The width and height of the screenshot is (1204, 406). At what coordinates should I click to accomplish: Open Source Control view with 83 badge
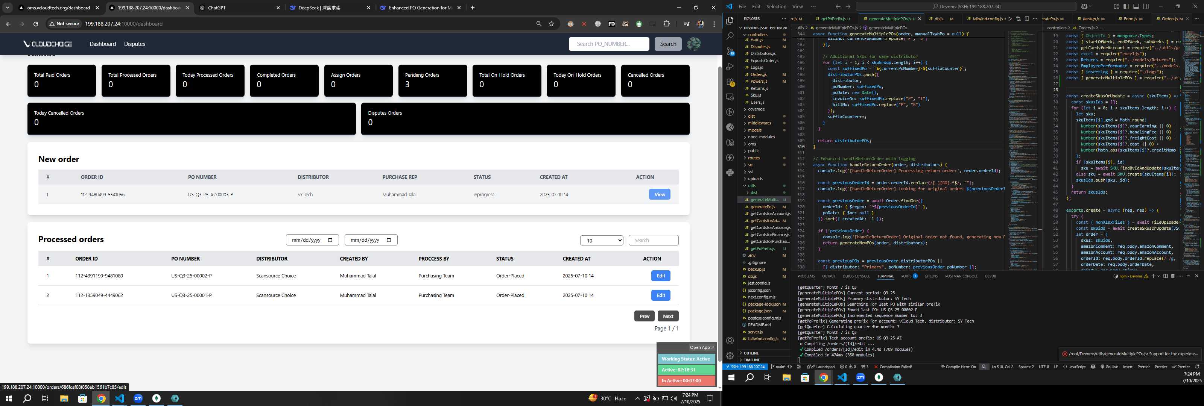[730, 52]
